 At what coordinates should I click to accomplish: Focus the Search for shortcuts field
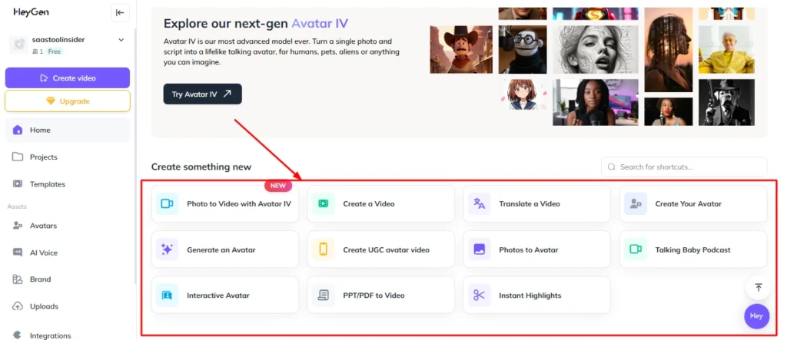pos(684,167)
